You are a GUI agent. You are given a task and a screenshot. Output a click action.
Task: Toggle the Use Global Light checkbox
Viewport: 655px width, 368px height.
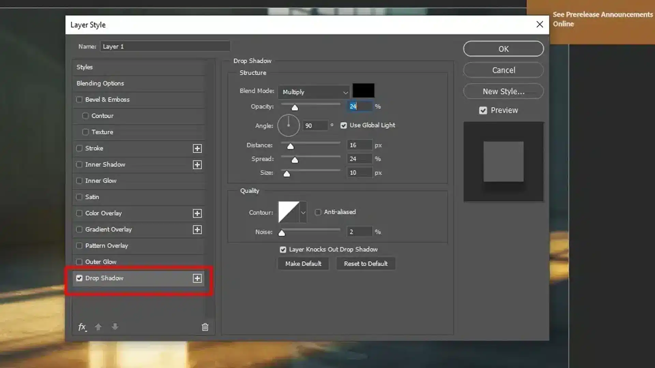(344, 125)
